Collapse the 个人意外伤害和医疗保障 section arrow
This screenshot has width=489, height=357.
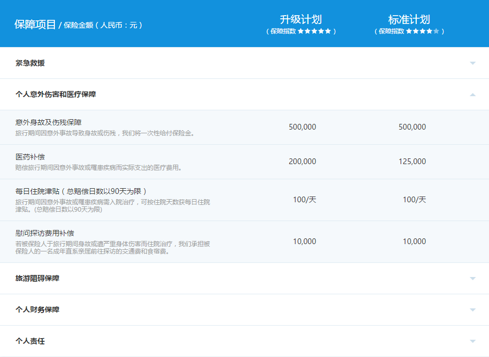point(472,95)
